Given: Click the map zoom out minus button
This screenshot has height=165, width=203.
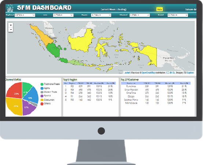Looking at the screenshot, I should [11, 30].
